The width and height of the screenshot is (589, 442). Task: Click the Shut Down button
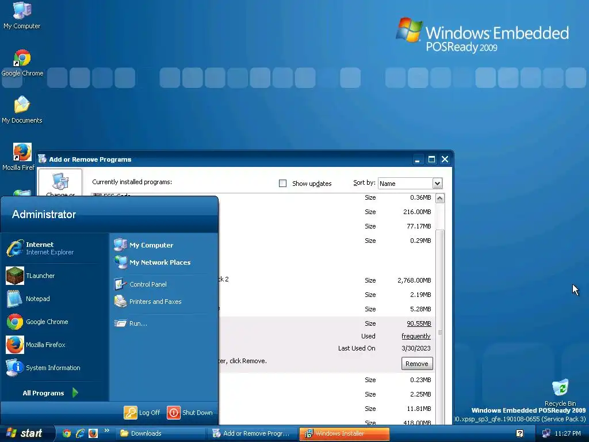(x=190, y=413)
